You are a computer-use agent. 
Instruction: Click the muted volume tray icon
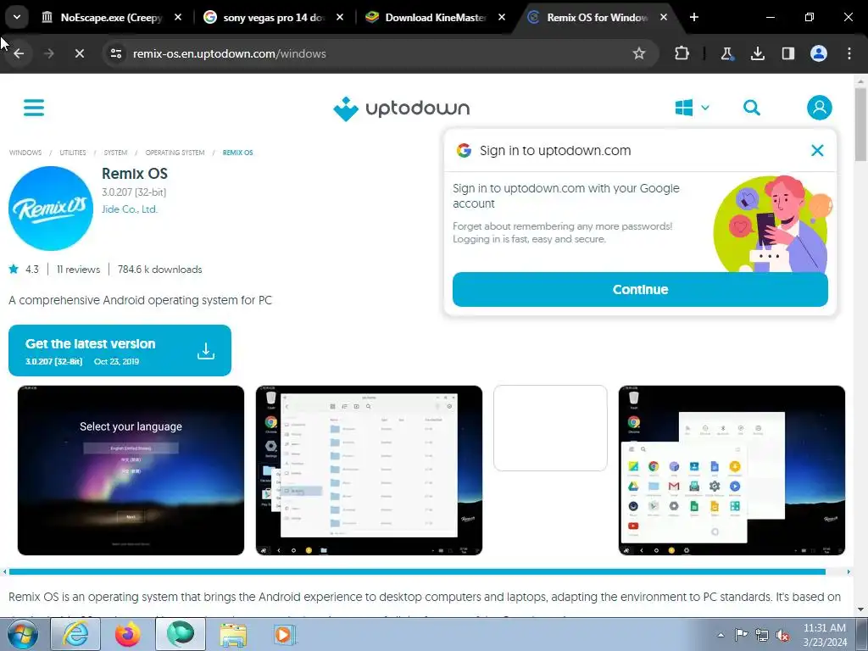(782, 635)
